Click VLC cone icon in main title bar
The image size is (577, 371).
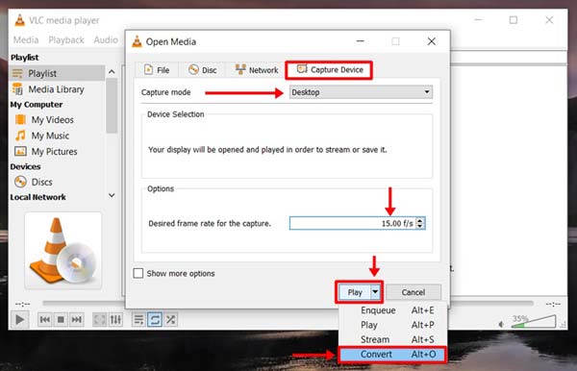tap(19, 20)
